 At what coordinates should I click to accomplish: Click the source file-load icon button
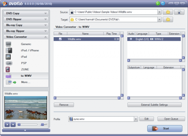tap(179, 12)
